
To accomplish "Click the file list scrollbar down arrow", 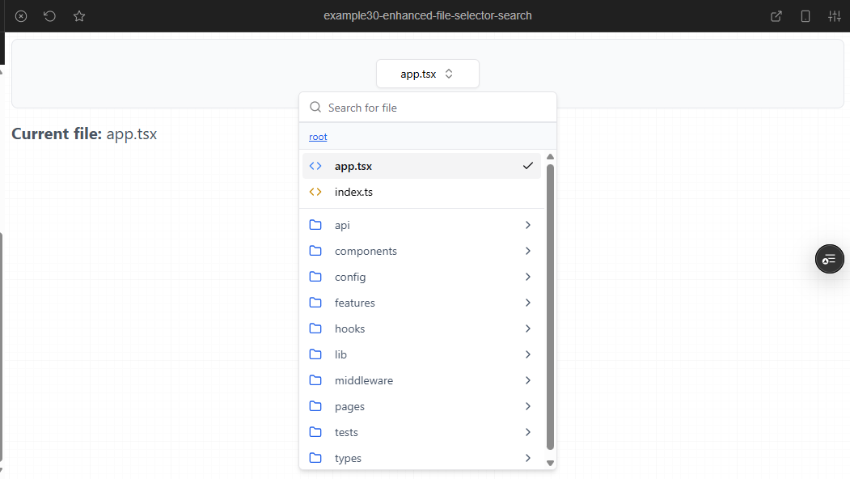I will [x=551, y=464].
